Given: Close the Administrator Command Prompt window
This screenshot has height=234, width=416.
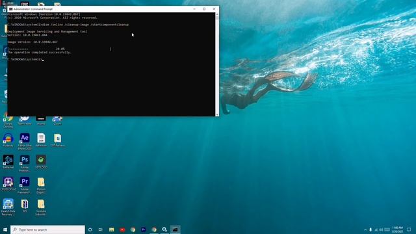Looking at the screenshot, I should (214, 9).
